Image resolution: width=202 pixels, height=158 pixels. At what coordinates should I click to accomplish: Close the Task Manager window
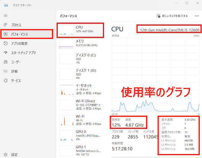[197, 3]
